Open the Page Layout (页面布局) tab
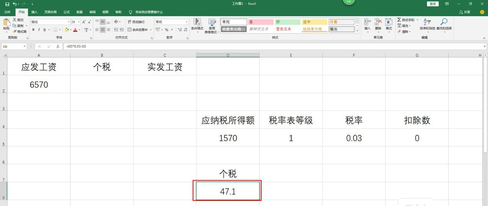Viewport: 488px width, 206px height. click(x=50, y=11)
